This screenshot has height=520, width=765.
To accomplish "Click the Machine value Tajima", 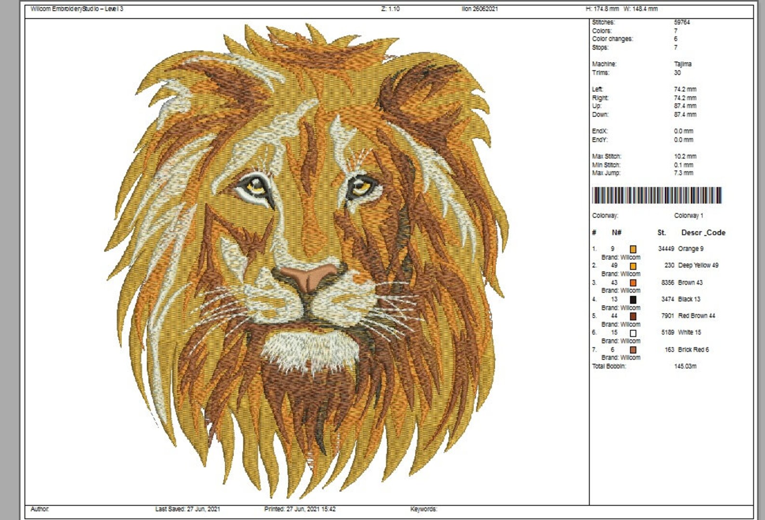I will 683,64.
